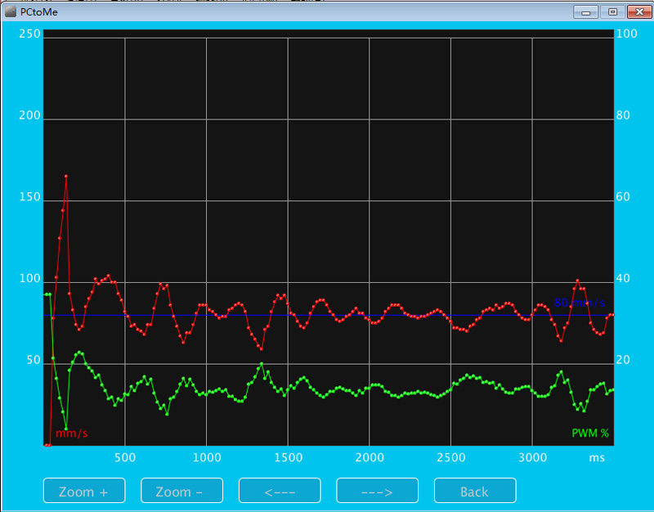654x512 pixels.
Task: Click the PCtoMe window title text
Action: pyautogui.click(x=38, y=12)
